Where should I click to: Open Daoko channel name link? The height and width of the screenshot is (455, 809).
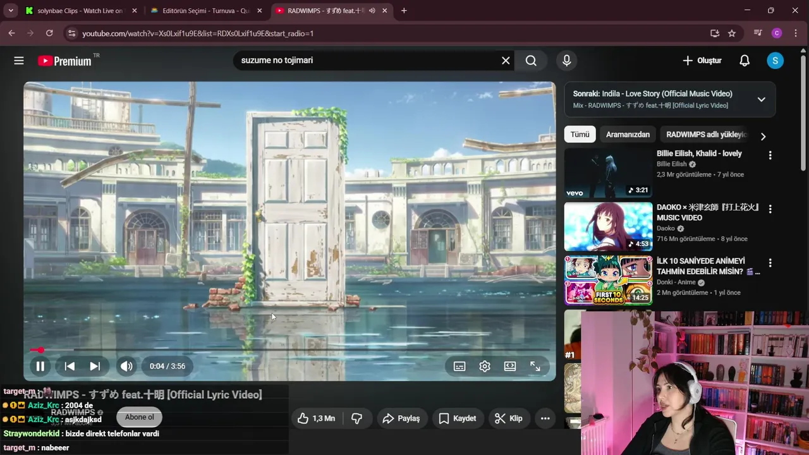pyautogui.click(x=666, y=228)
